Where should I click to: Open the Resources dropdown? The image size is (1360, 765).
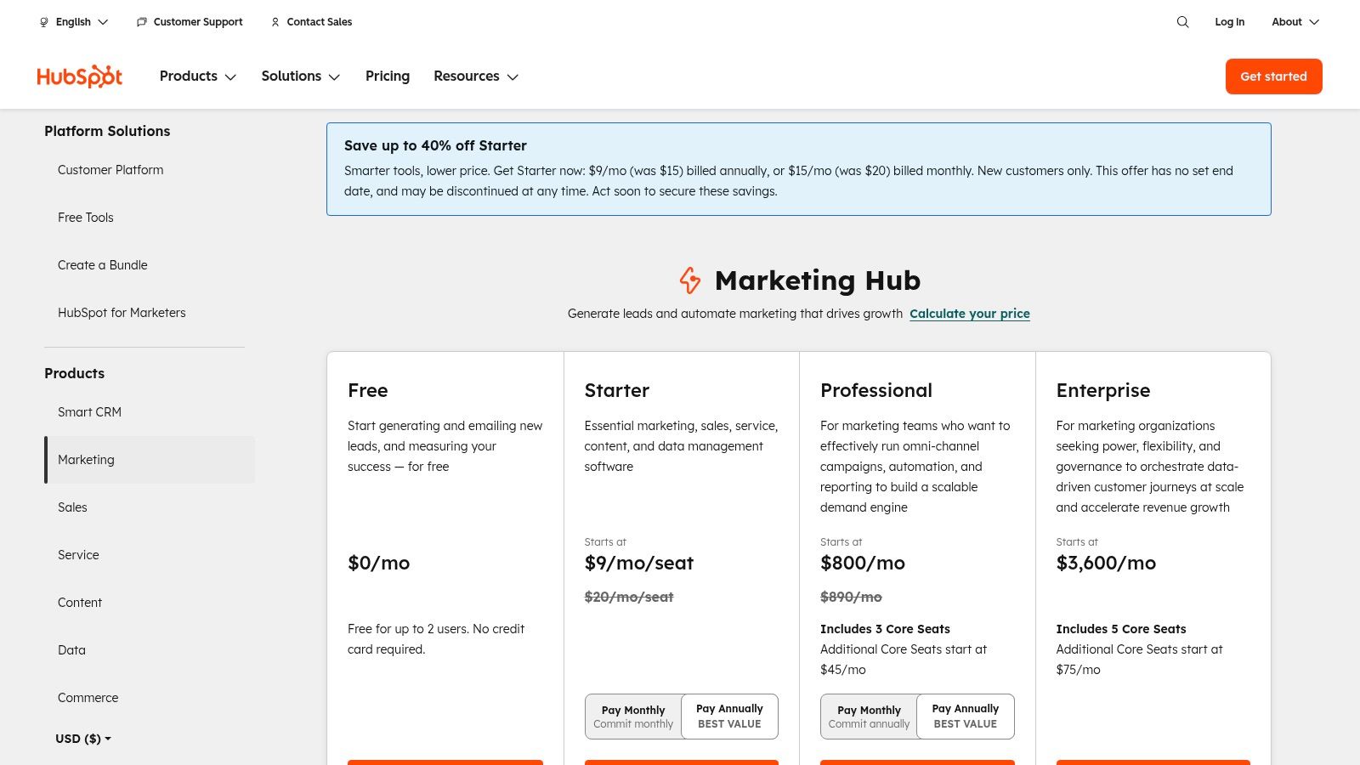pos(475,76)
